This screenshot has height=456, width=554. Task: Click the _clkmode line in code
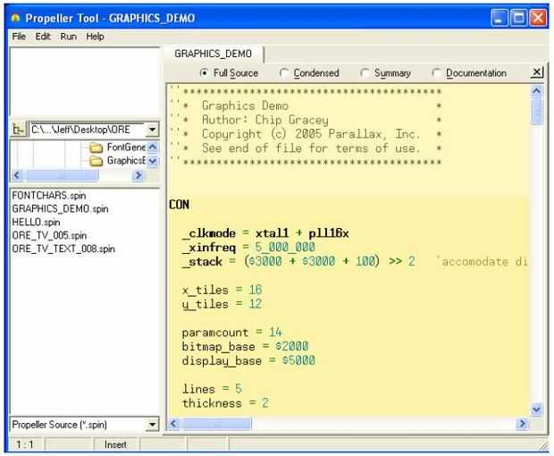265,233
